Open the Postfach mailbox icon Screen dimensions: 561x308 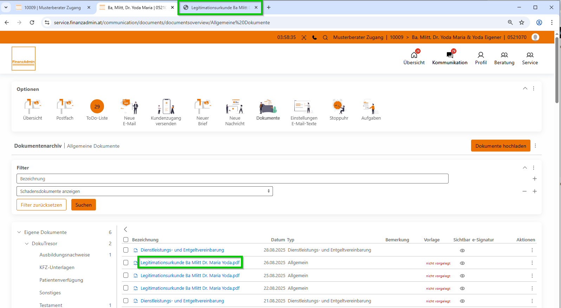pyautogui.click(x=65, y=107)
